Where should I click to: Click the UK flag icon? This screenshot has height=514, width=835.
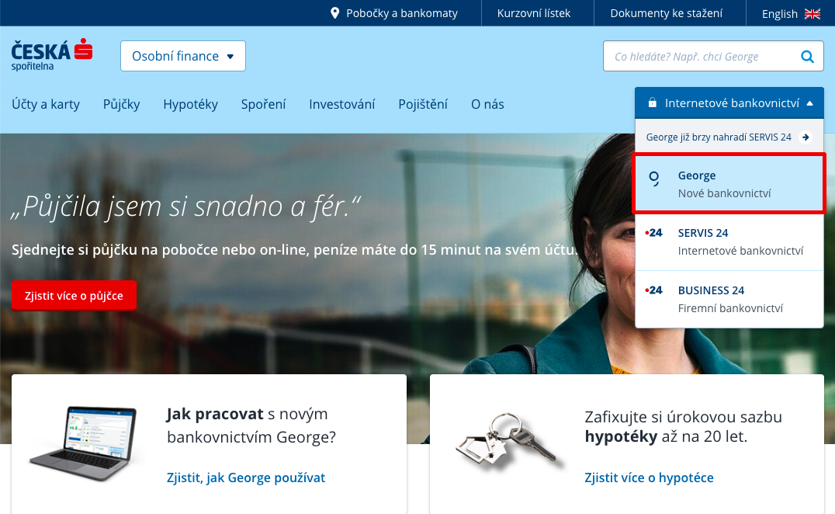pos(812,14)
